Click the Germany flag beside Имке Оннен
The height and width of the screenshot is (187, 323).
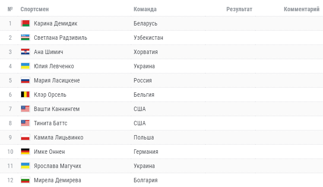click(x=25, y=152)
